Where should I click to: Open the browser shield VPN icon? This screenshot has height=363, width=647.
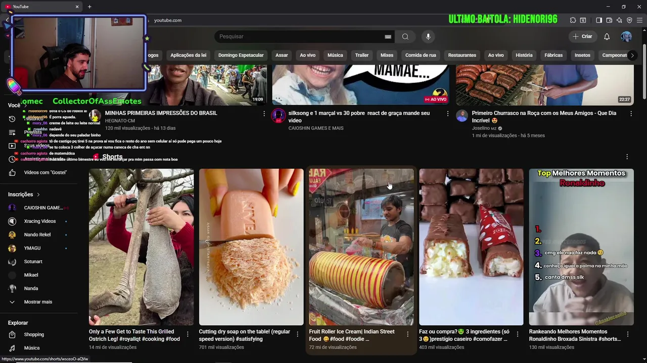(629, 20)
